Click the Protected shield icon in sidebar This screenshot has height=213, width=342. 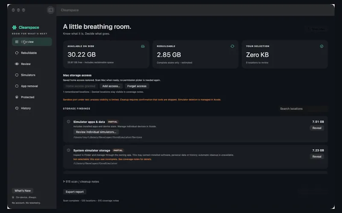click(x=17, y=97)
